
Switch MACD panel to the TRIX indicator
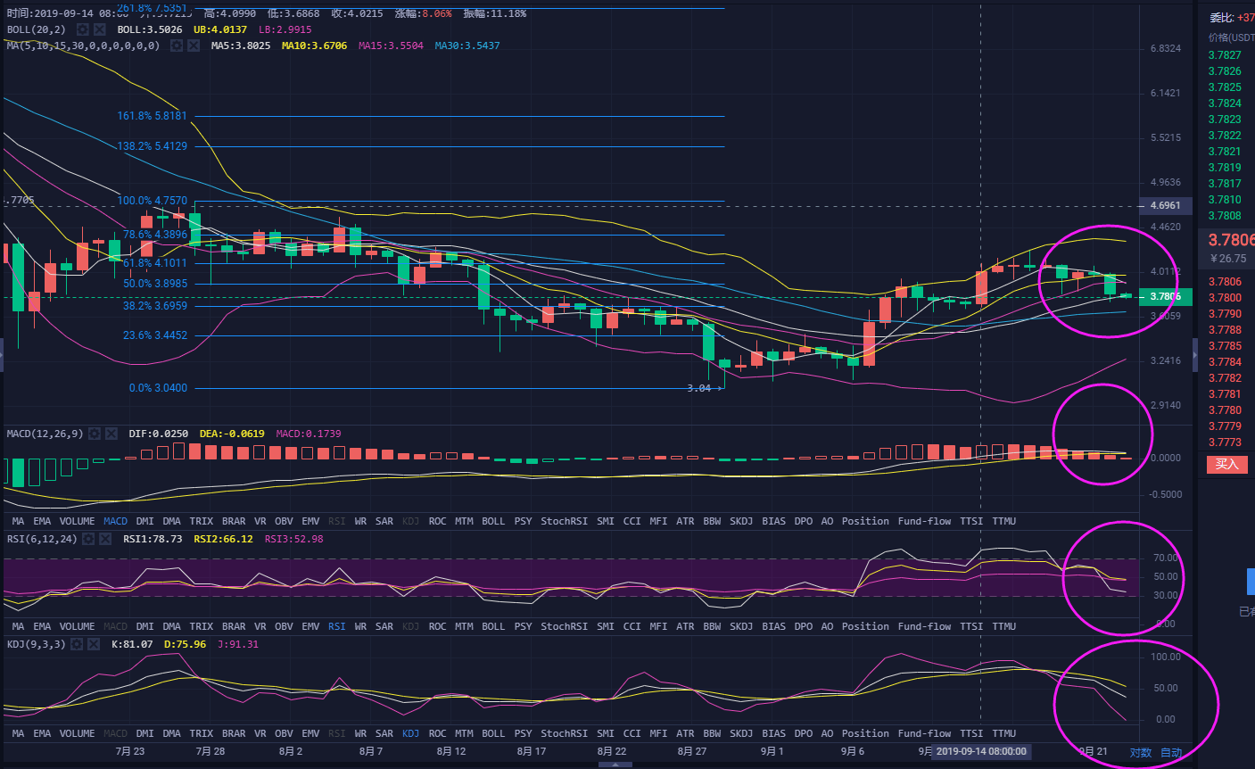[201, 521]
